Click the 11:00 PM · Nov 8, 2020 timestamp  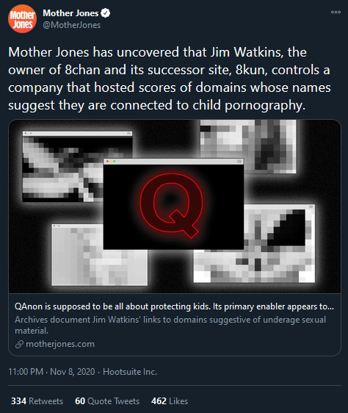point(51,372)
